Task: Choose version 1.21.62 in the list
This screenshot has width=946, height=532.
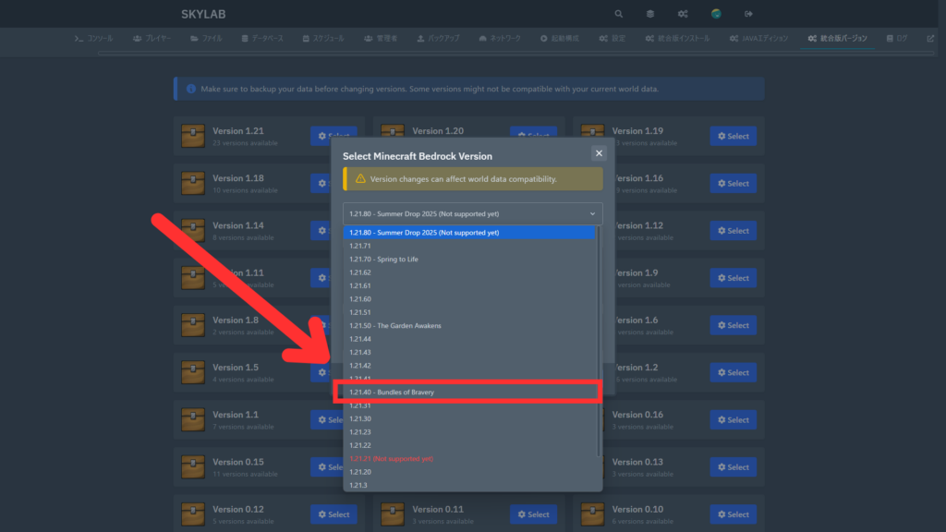Action: click(469, 272)
